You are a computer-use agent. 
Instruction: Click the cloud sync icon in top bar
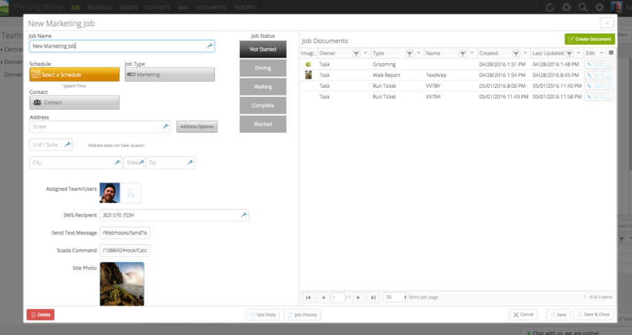566,8
